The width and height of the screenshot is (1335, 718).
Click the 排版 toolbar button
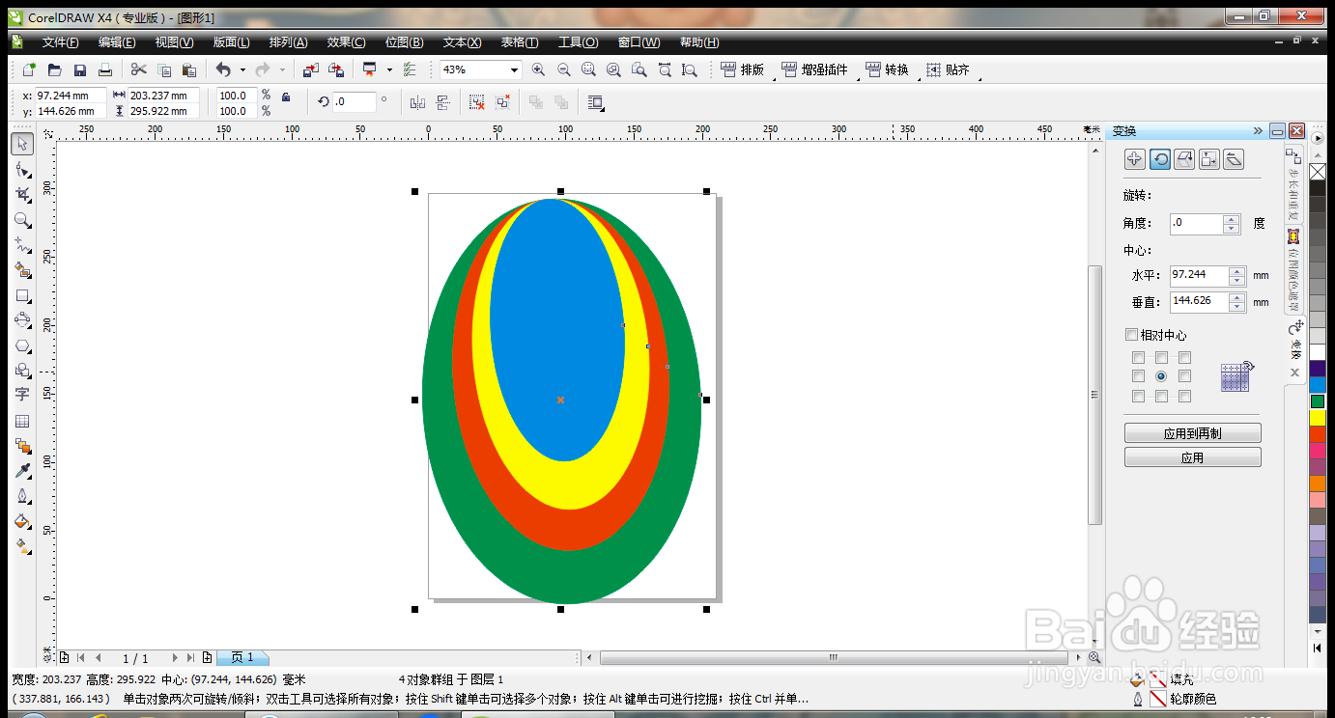point(742,69)
